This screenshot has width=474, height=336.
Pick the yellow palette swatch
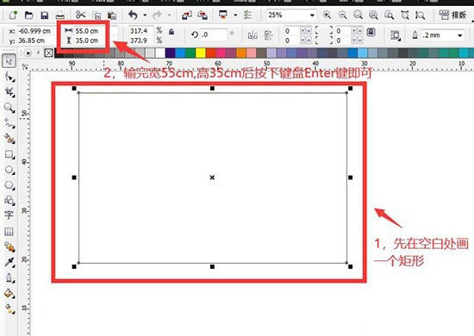click(x=201, y=53)
